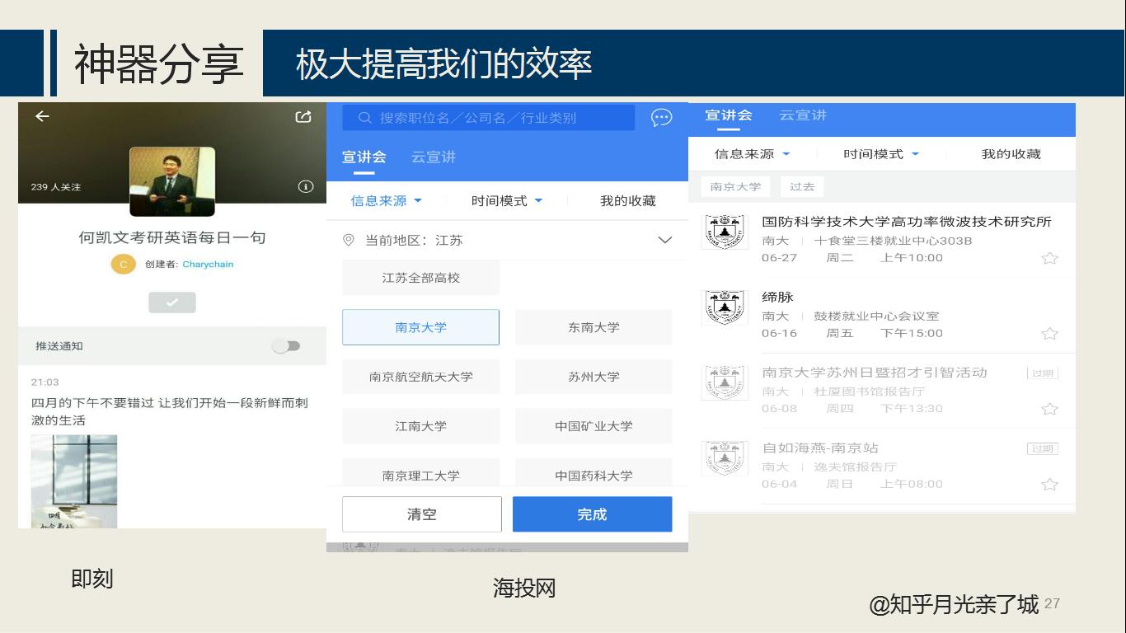The width and height of the screenshot is (1126, 633).
Task: Tap the logo of the 南京大学苏州日 event
Action: click(x=725, y=383)
